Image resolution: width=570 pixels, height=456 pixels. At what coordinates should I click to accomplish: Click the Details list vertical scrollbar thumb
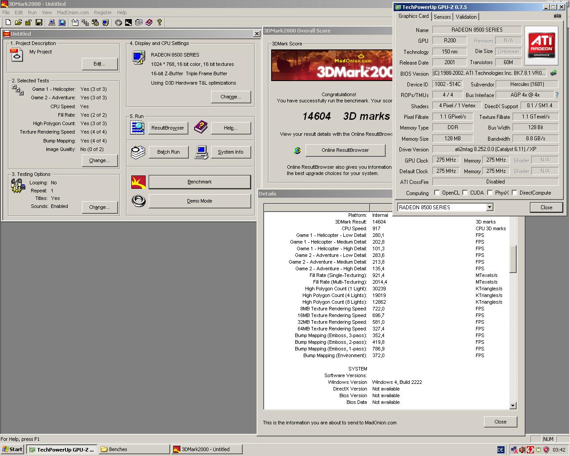point(513,259)
